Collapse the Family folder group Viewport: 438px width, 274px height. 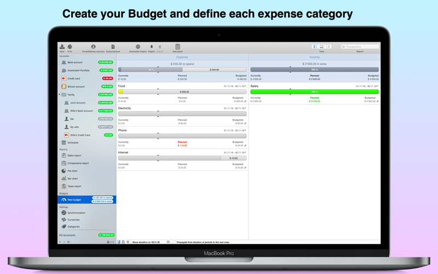60,94
